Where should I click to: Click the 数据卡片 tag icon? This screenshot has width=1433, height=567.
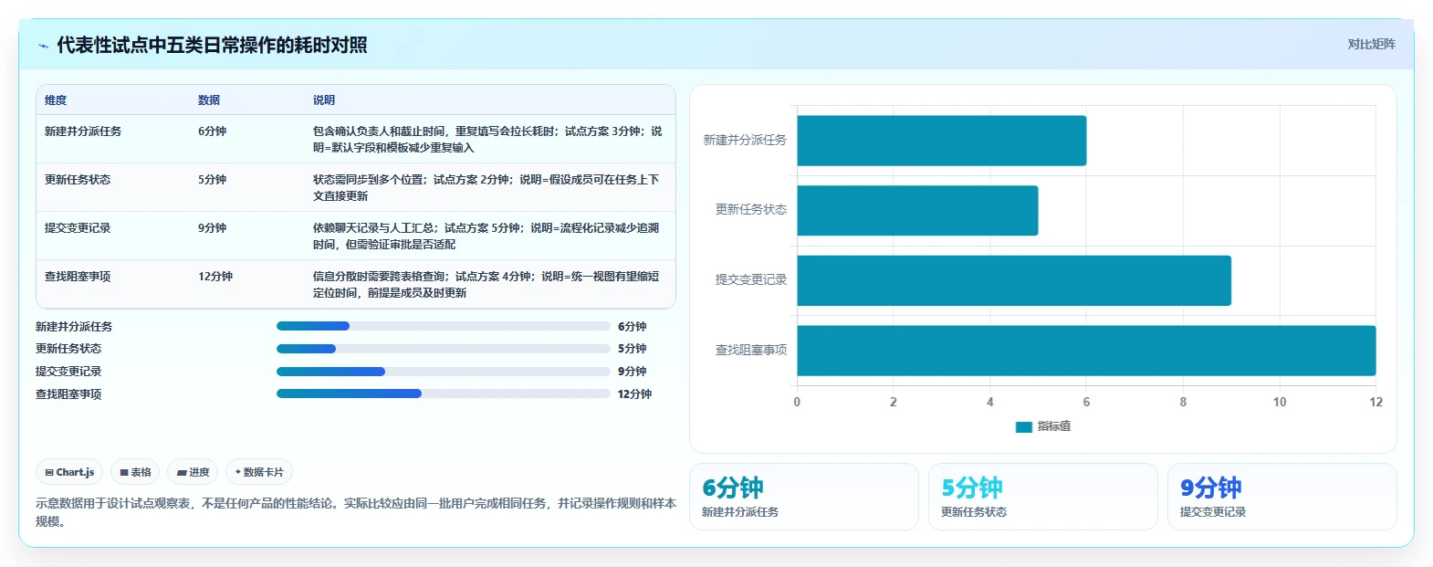pyautogui.click(x=237, y=472)
